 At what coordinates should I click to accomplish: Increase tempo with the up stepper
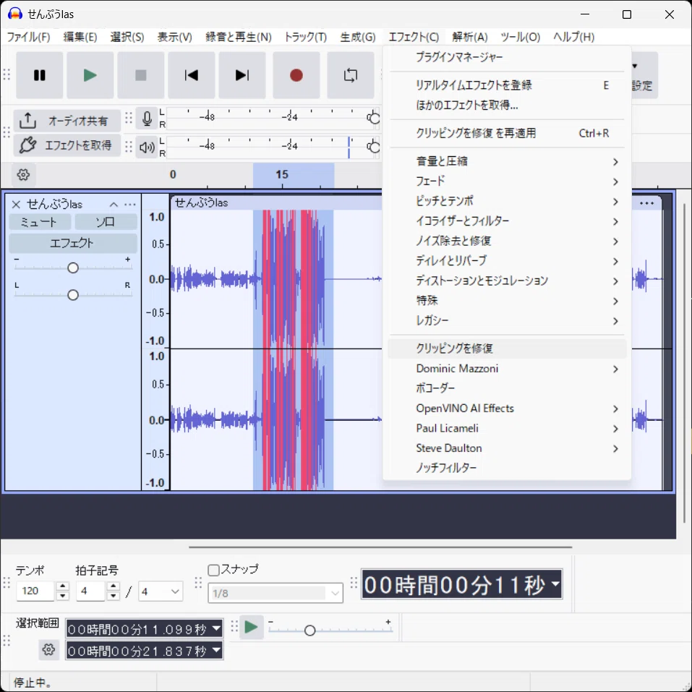[x=63, y=586]
